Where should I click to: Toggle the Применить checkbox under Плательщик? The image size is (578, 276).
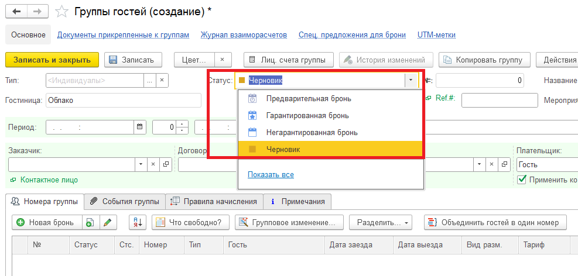tap(522, 180)
